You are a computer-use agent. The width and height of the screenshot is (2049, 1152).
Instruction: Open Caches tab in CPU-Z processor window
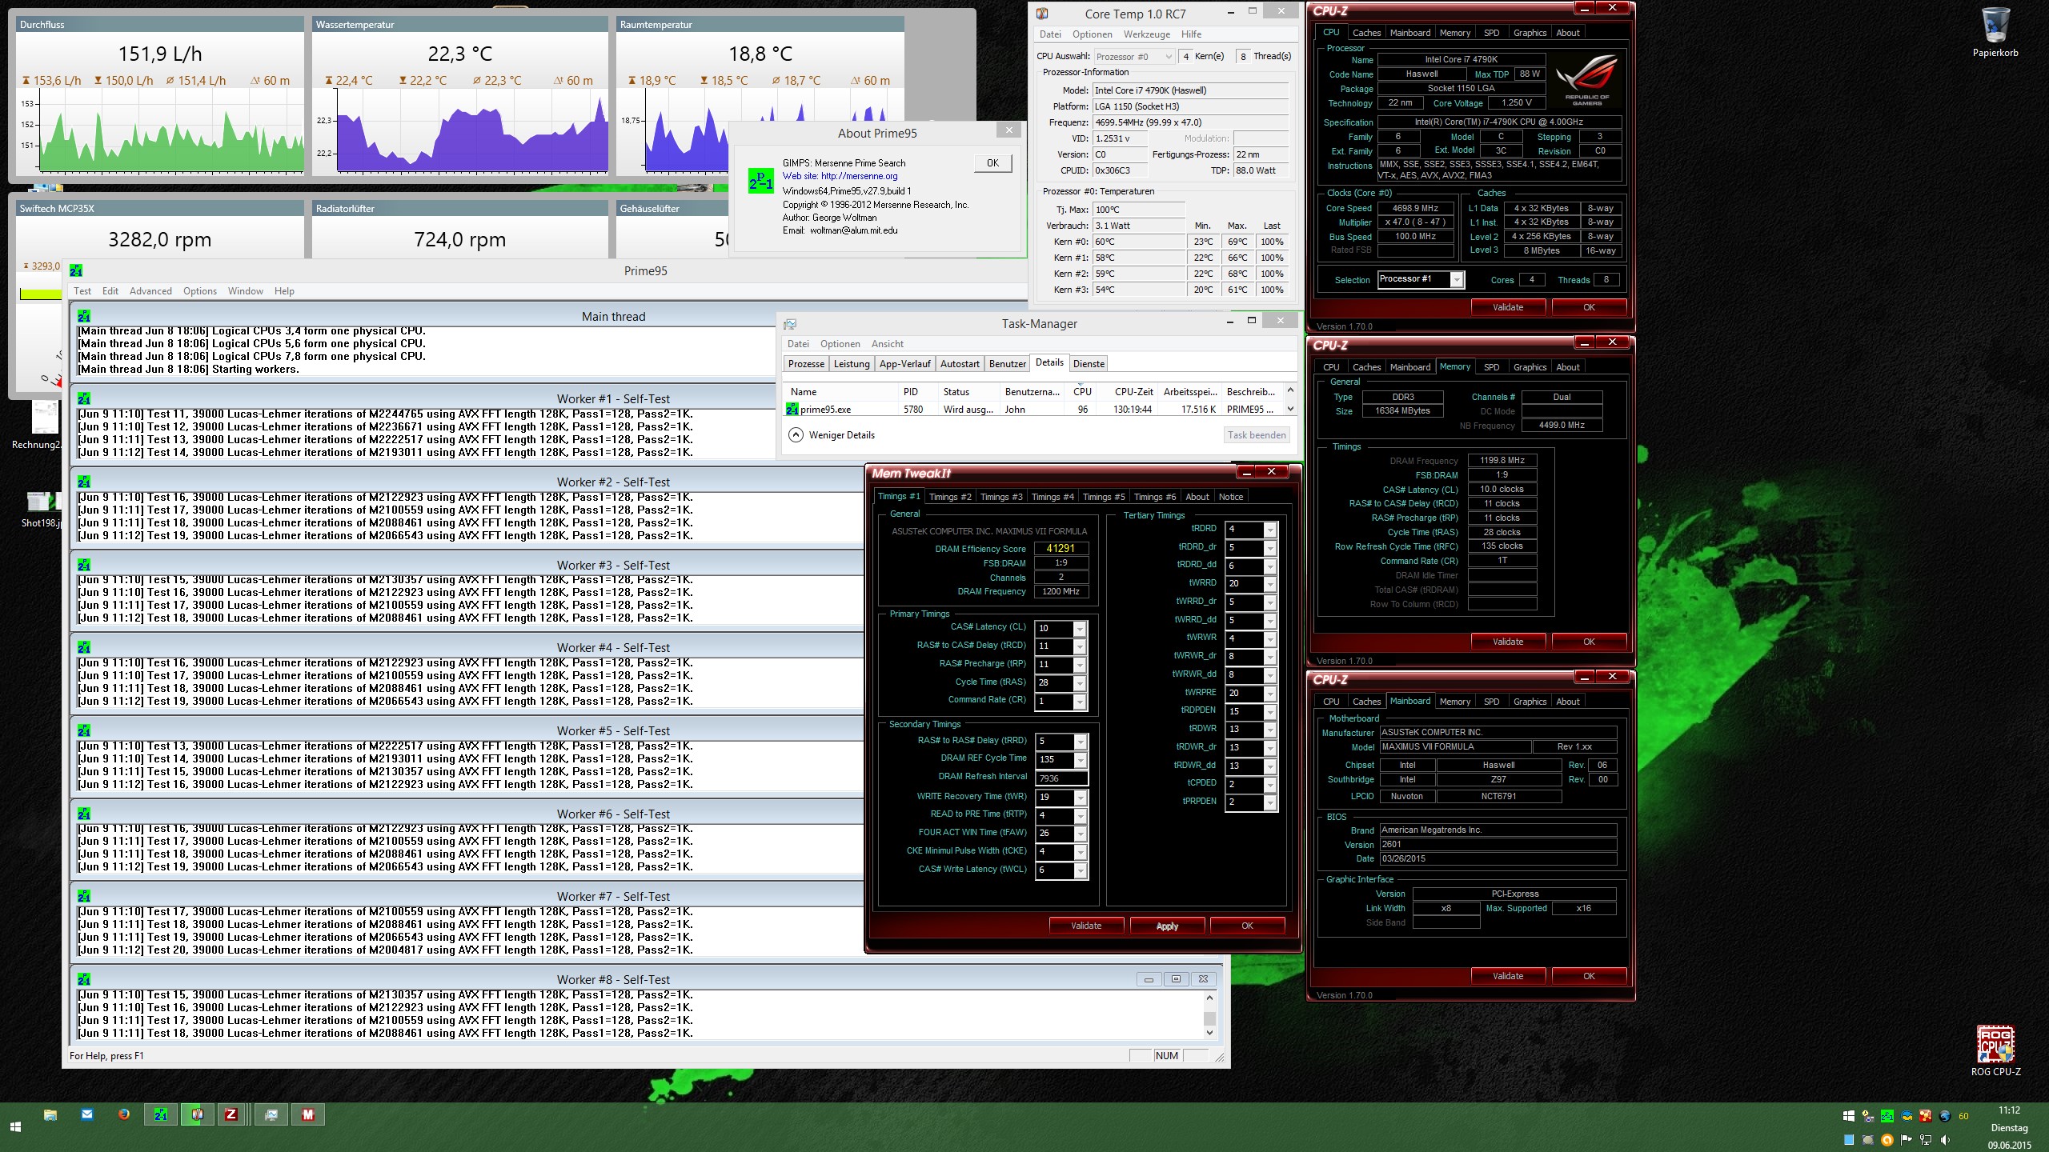point(1366,33)
